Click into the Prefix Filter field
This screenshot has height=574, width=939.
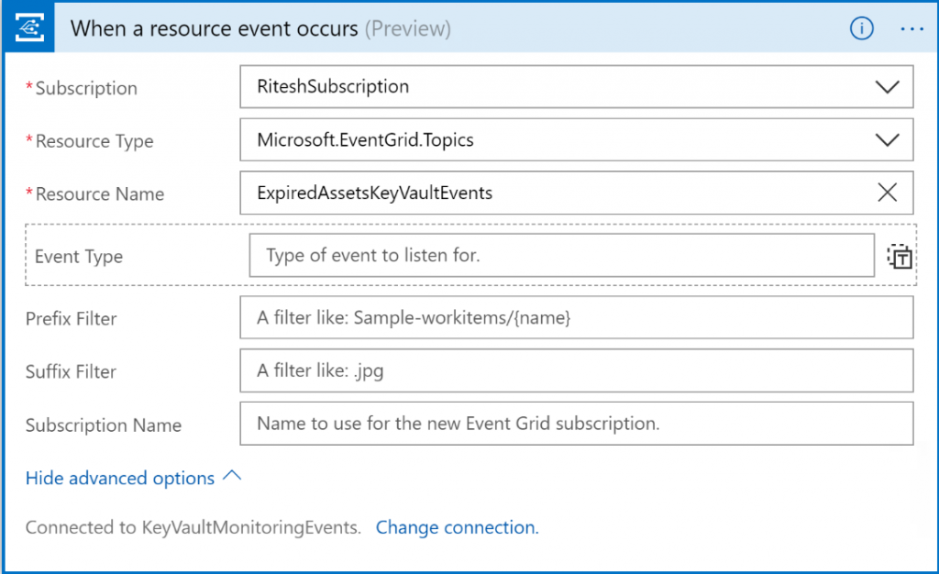point(576,318)
